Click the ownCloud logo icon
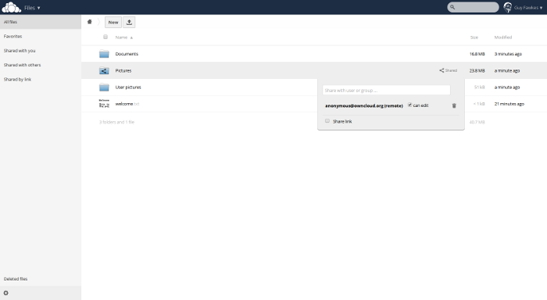This screenshot has width=547, height=300. (x=12, y=7)
